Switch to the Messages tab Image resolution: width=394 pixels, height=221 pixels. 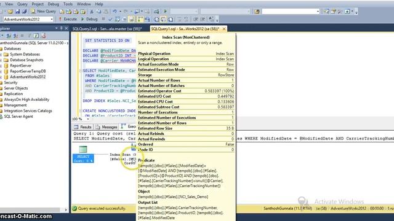[107, 127]
